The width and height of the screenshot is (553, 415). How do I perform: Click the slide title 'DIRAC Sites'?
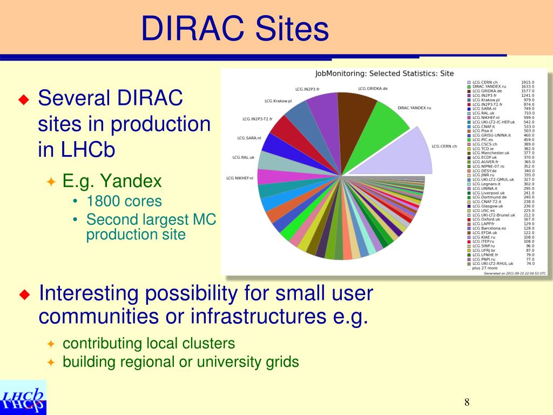click(235, 28)
